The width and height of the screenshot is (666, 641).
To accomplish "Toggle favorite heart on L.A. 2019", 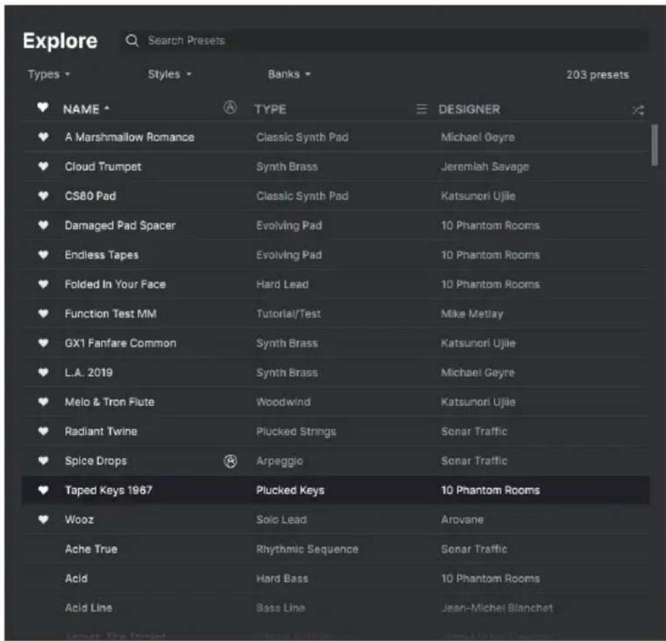I will 43,372.
